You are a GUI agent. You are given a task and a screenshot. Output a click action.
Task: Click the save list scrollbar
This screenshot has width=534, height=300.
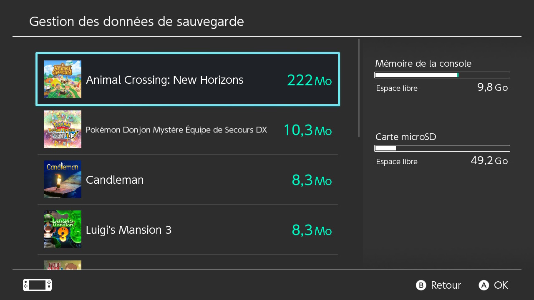(359, 88)
